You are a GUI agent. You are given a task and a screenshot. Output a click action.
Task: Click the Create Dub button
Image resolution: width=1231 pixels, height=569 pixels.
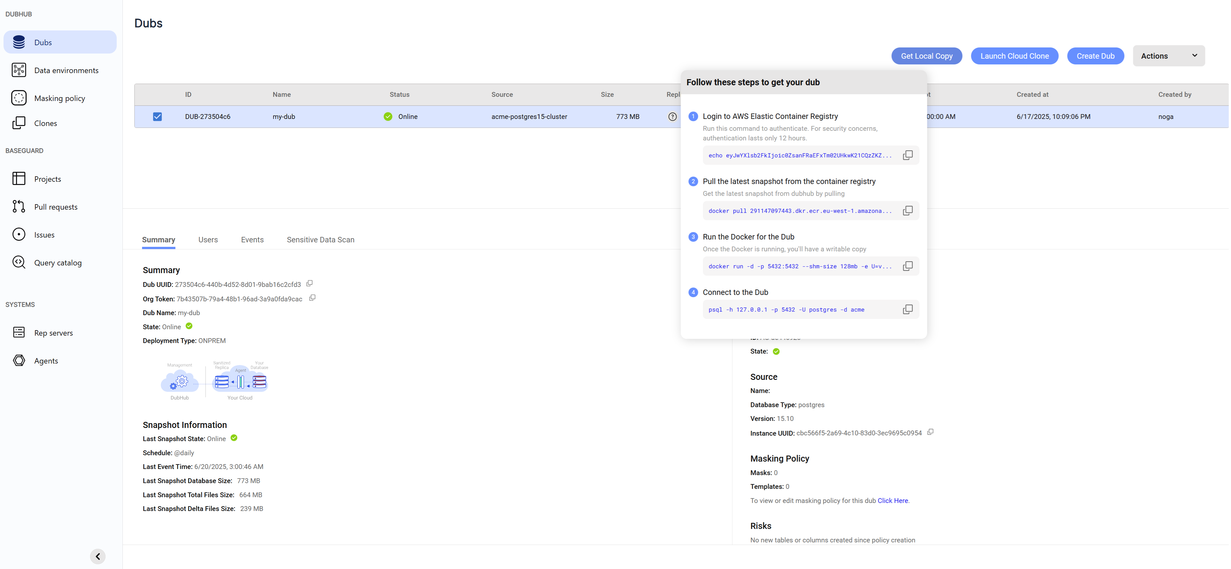pos(1095,56)
